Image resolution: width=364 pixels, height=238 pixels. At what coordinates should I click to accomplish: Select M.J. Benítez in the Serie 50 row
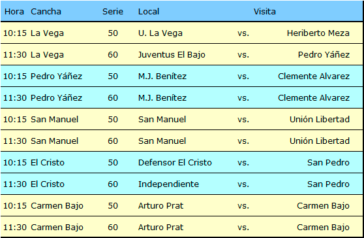pos(162,76)
